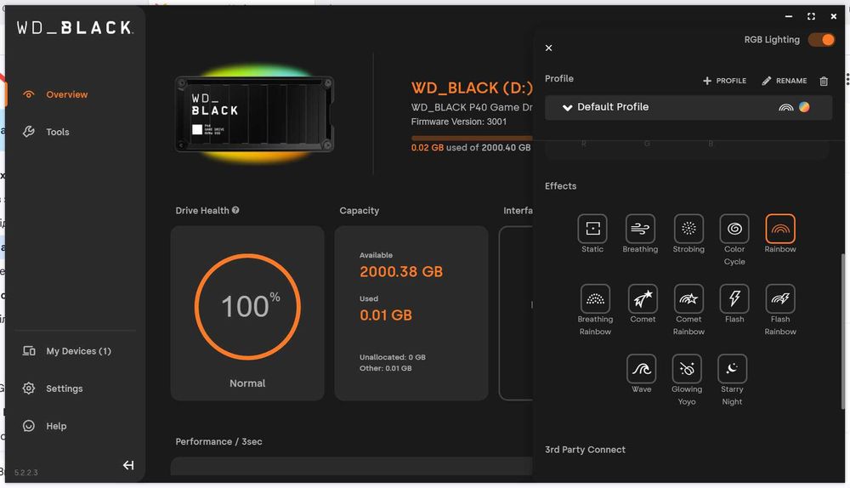
Task: Click the 100% drive health ring
Action: coord(247,307)
